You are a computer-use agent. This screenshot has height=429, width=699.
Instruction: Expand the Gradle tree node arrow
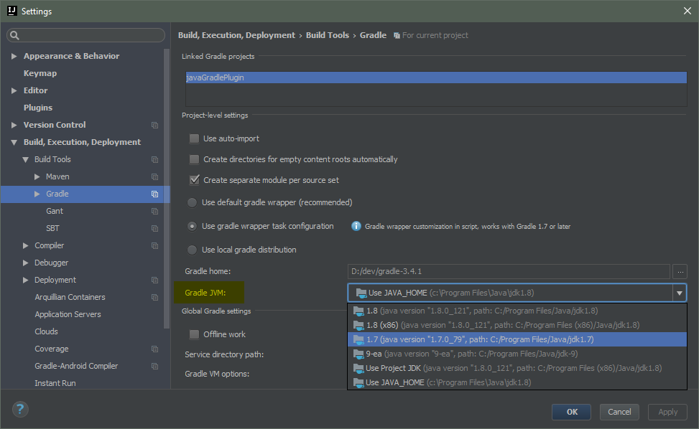click(x=37, y=194)
